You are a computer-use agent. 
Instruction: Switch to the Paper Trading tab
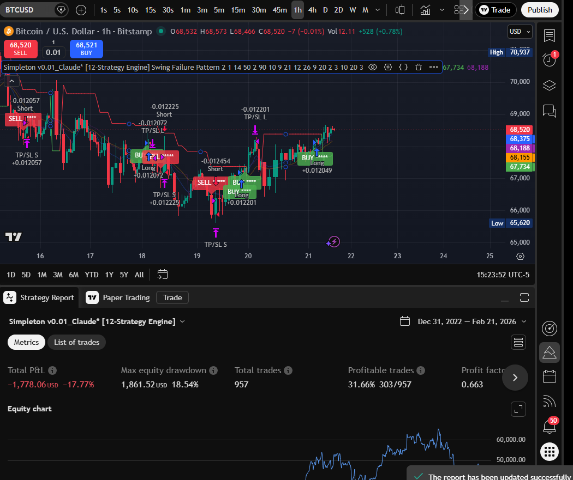pos(124,297)
